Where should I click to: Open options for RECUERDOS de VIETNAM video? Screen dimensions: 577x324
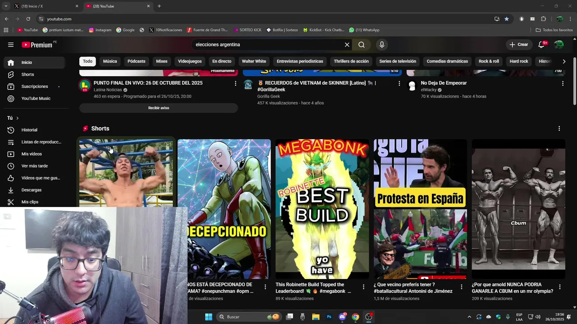pos(399,83)
